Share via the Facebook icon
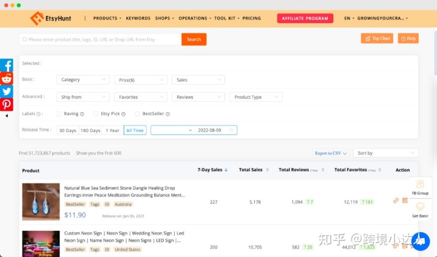Image resolution: width=437 pixels, height=257 pixels. 7,65
